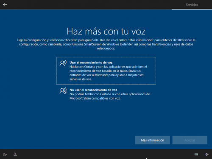Image resolution: width=212 pixels, height=159 pixels.
Task: Click the progress underline beneath Servicios
Action: 192,9
